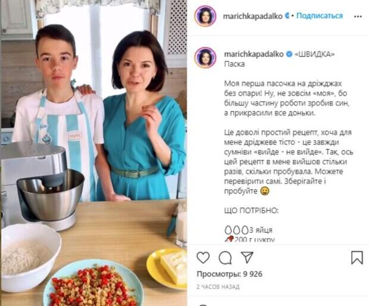Play the cooking video in post
This screenshot has width=369, height=306.
click(93, 153)
